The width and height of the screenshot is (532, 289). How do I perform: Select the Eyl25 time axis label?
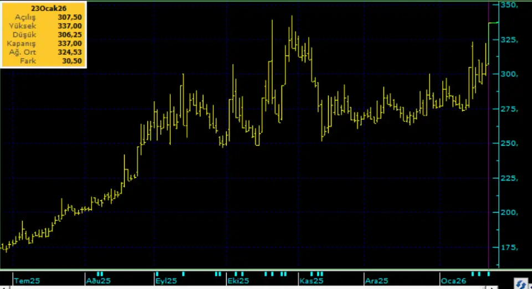tap(166, 281)
